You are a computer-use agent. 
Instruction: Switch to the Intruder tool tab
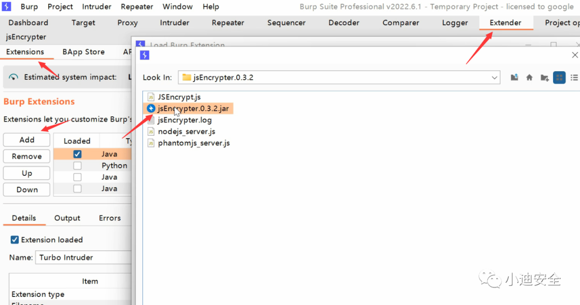point(175,23)
